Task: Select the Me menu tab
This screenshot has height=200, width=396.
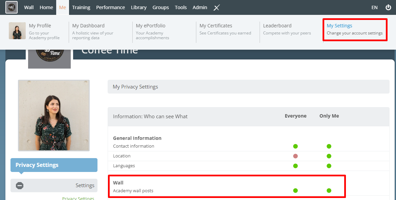Action: [x=63, y=7]
